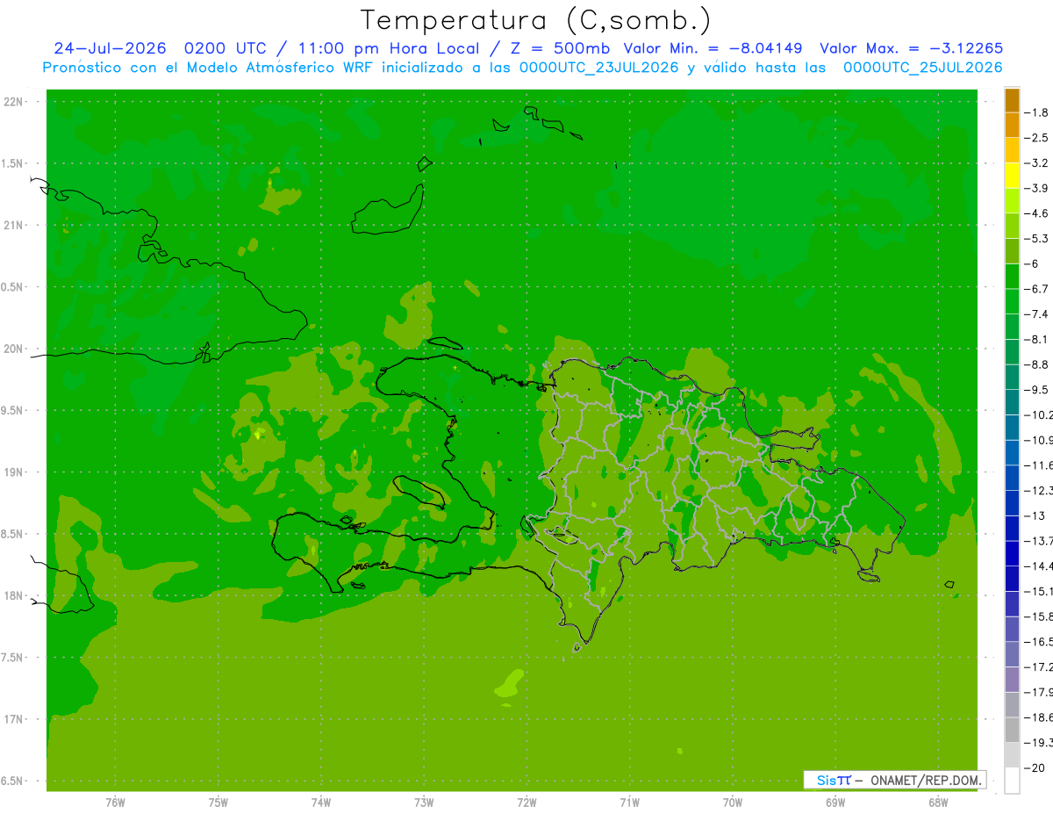Image resolution: width=1053 pixels, height=814 pixels.
Task: Click the "-4.6" color scale label
Action: coord(1035,213)
